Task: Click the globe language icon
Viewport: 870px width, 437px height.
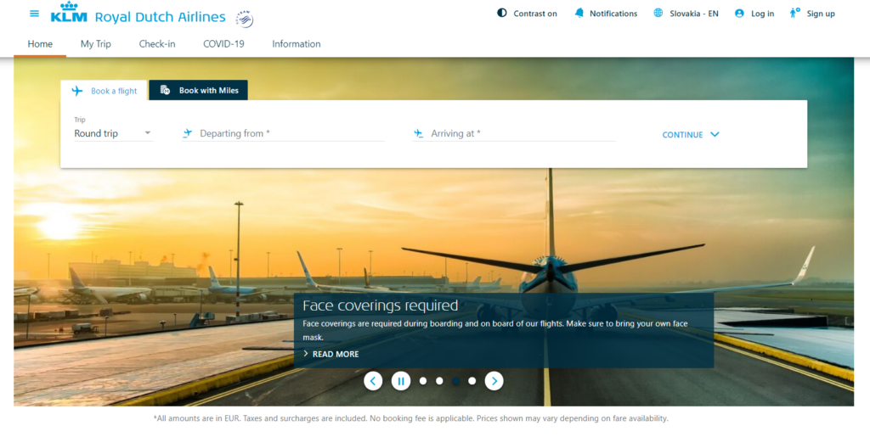Action: [x=658, y=14]
